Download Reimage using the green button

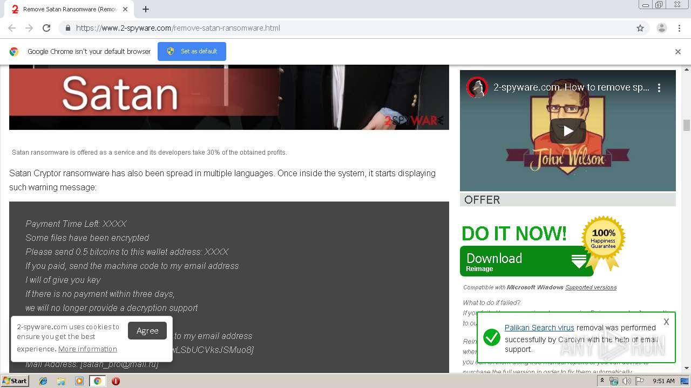point(526,261)
